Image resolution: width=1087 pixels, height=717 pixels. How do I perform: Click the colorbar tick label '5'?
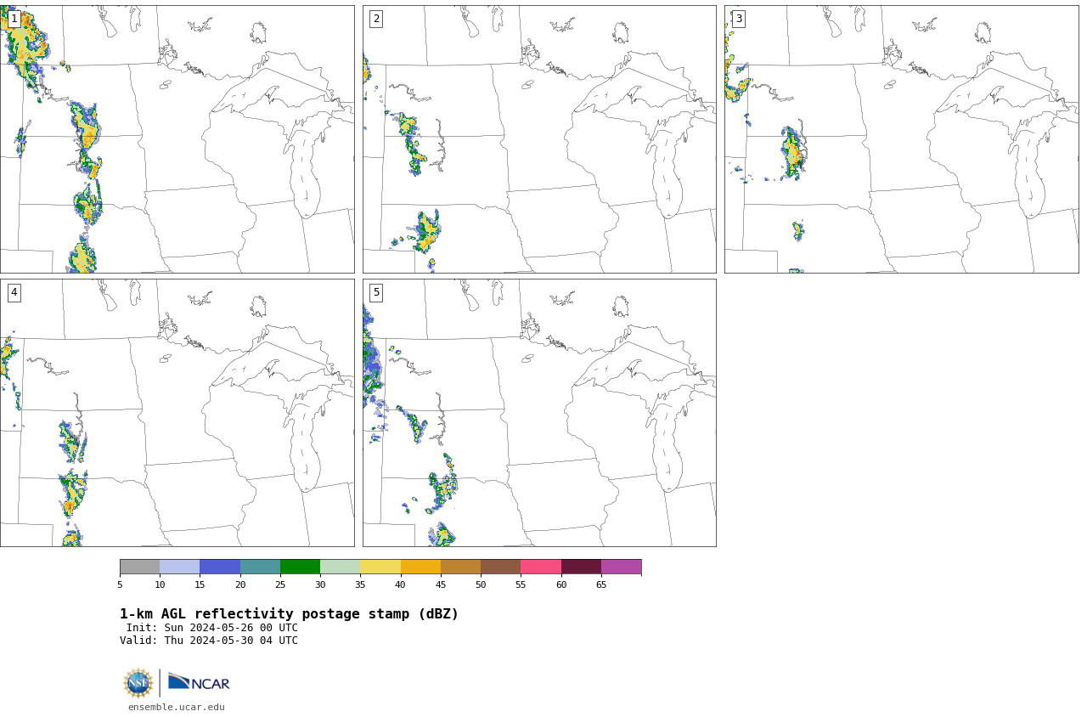120,584
